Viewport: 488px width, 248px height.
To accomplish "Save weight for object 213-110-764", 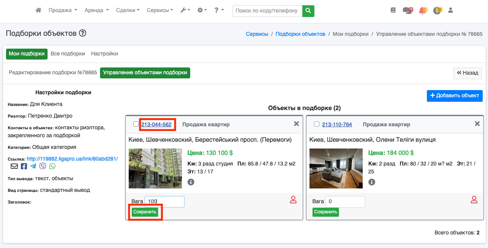I will (326, 212).
